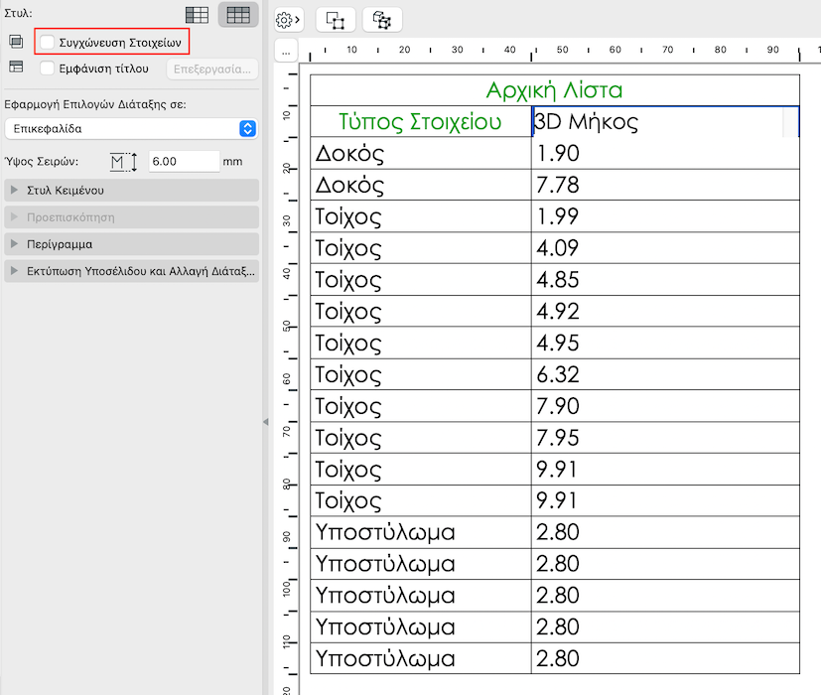This screenshot has width=821, height=695.
Task: Click the first Υποστύλωμα cell
Action: click(x=421, y=532)
